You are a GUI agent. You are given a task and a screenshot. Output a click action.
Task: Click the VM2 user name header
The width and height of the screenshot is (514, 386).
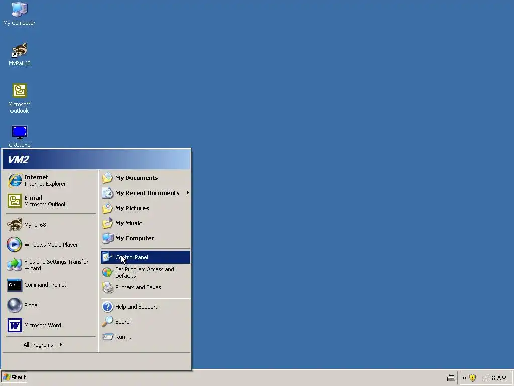pyautogui.click(x=19, y=159)
